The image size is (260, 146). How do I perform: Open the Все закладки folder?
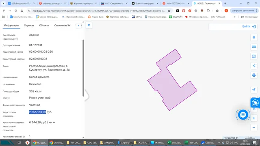pos(249,17)
